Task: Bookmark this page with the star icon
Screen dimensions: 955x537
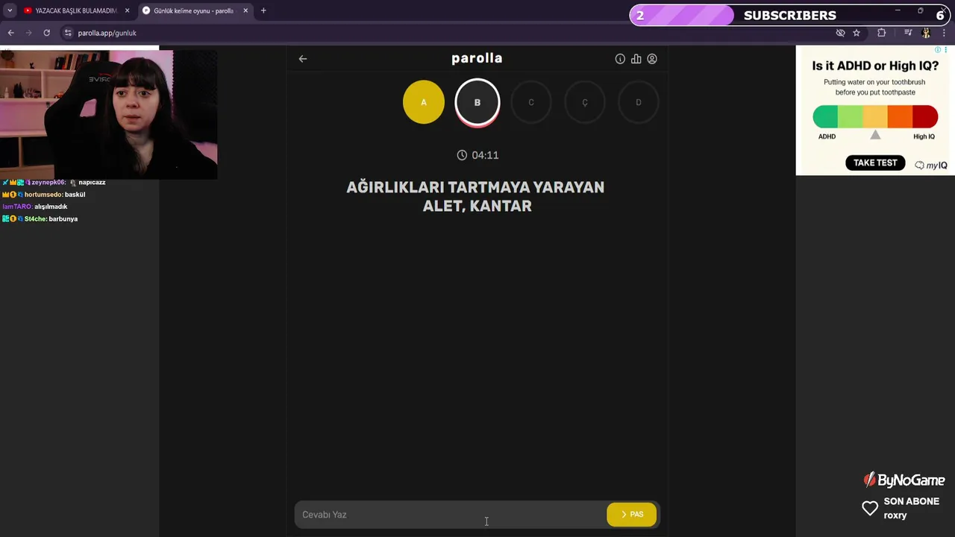Action: (x=857, y=33)
